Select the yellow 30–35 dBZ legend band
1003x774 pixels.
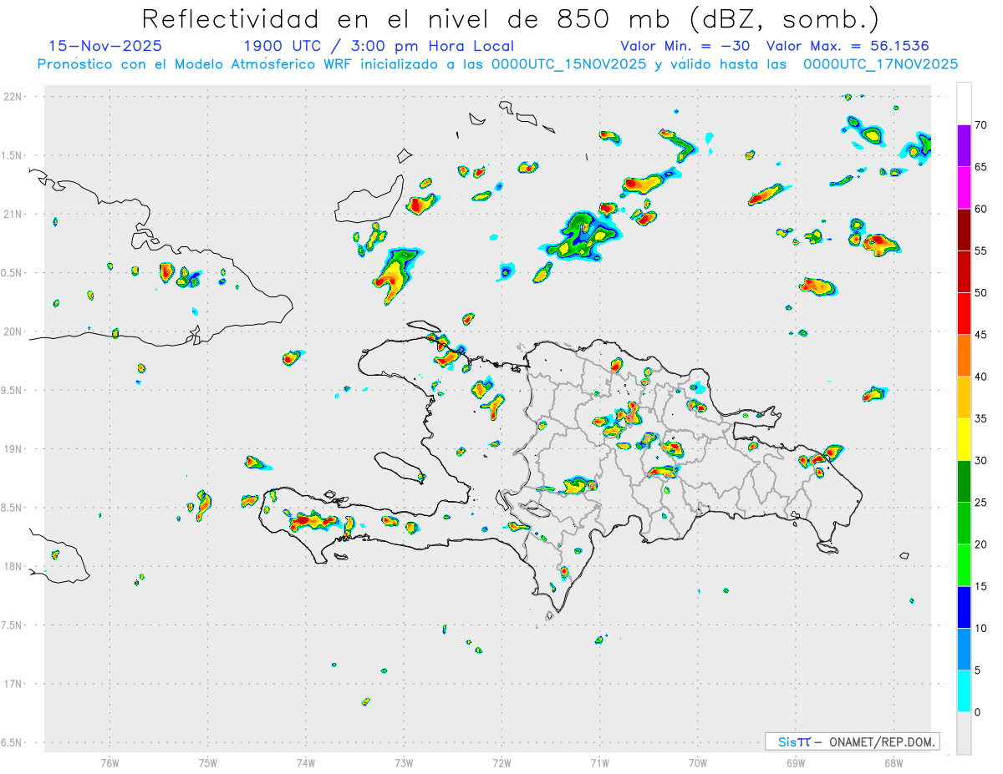pos(964,439)
